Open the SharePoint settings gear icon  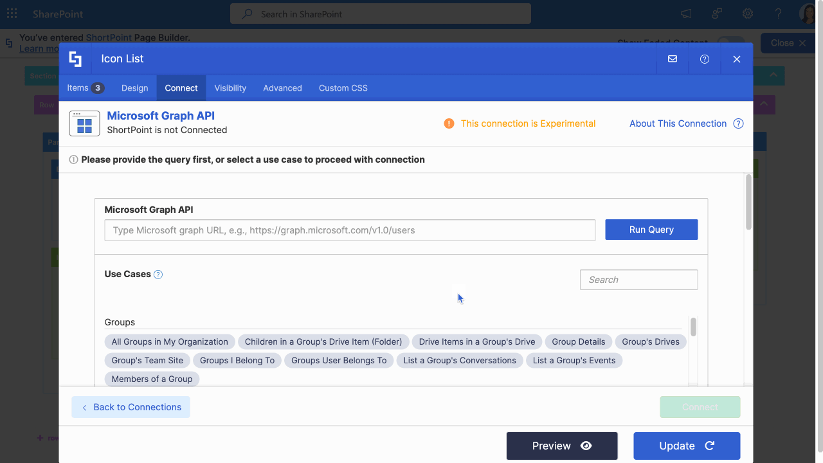[x=748, y=14]
